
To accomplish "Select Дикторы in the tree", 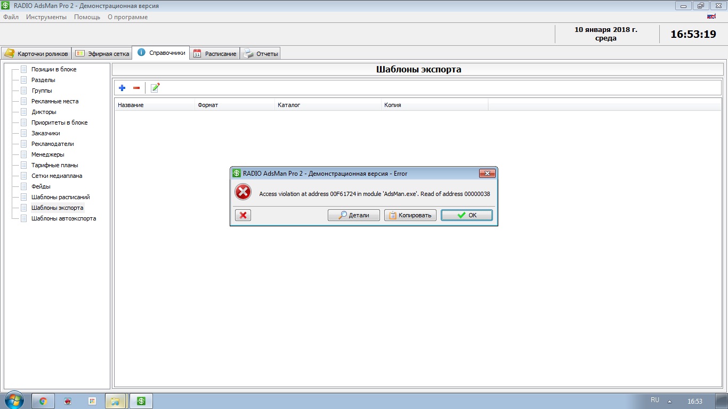I will point(44,112).
